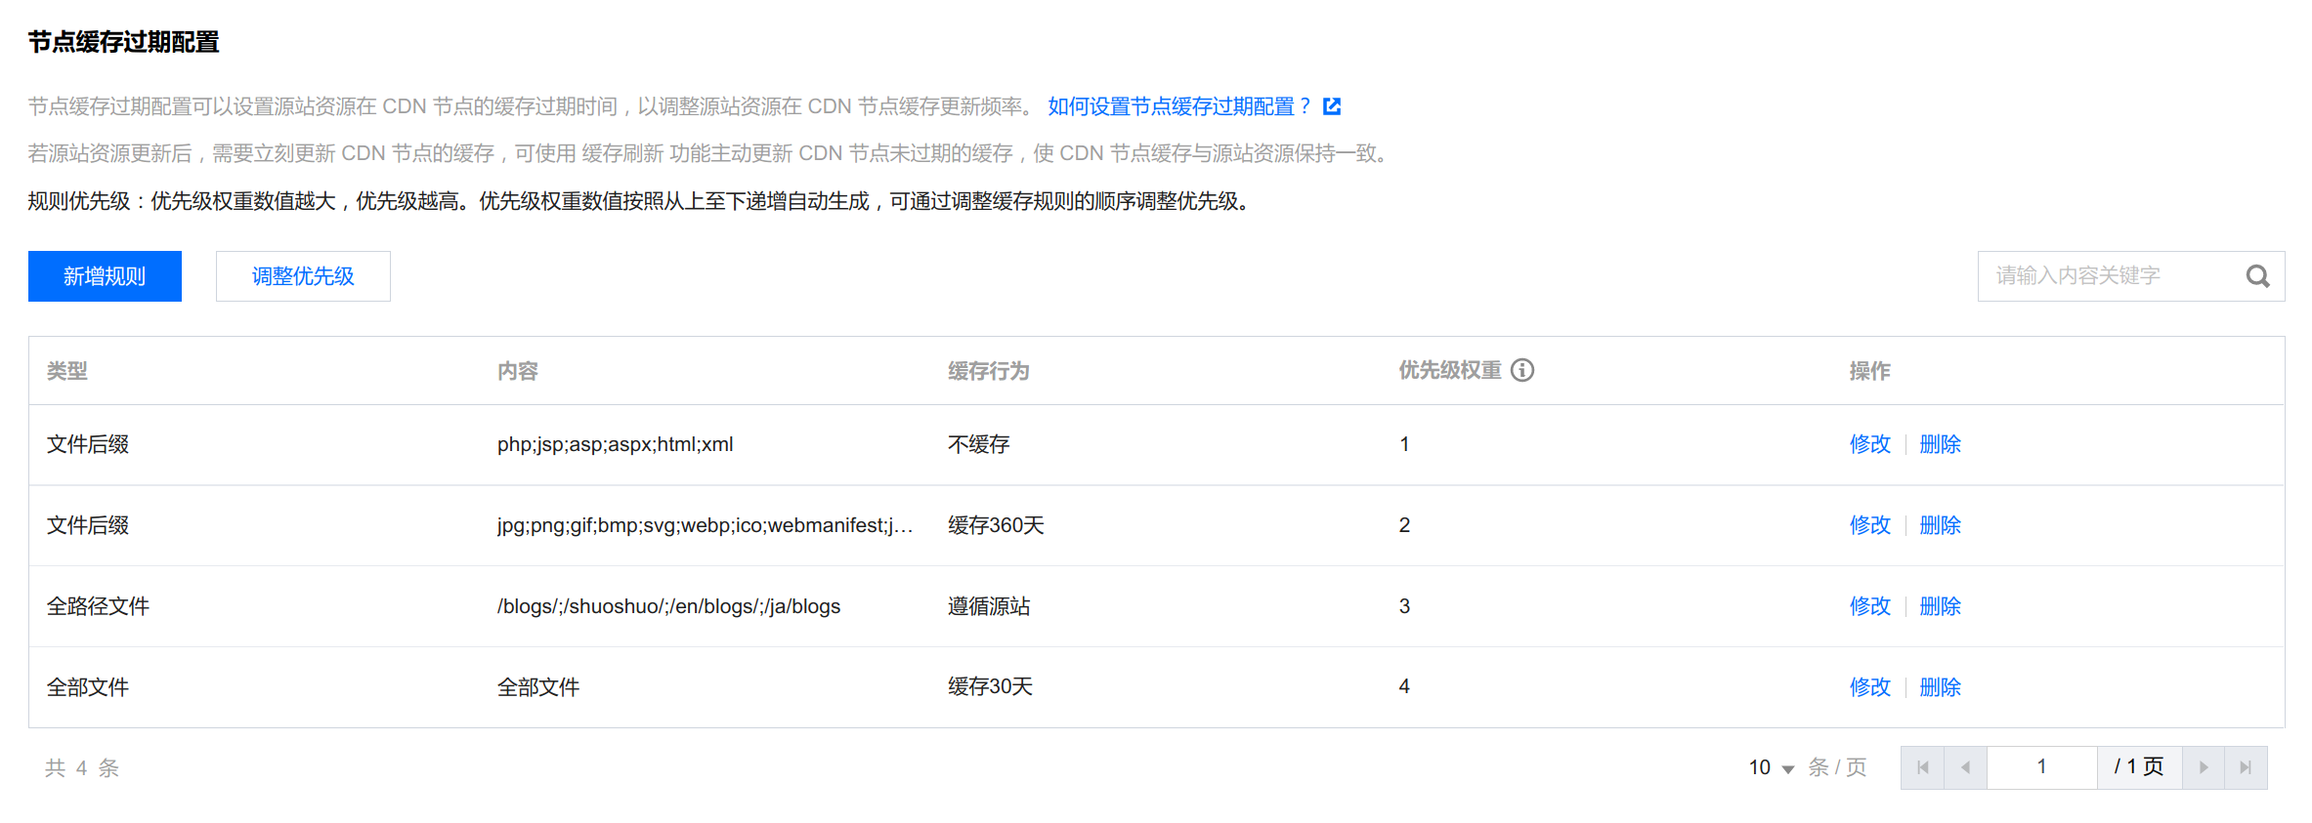
Task: Click the search magnifier icon
Action: tap(2257, 276)
